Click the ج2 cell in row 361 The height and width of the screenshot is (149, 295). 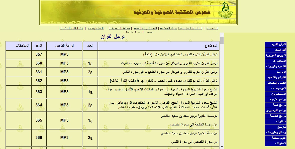90,72
